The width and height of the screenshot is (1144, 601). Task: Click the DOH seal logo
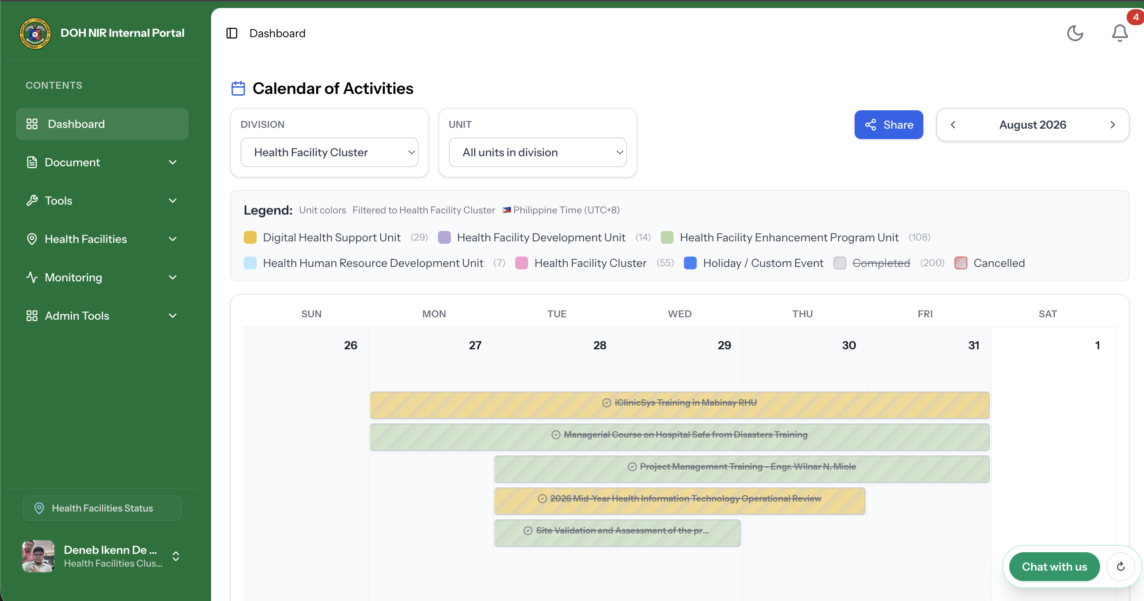pyautogui.click(x=35, y=33)
